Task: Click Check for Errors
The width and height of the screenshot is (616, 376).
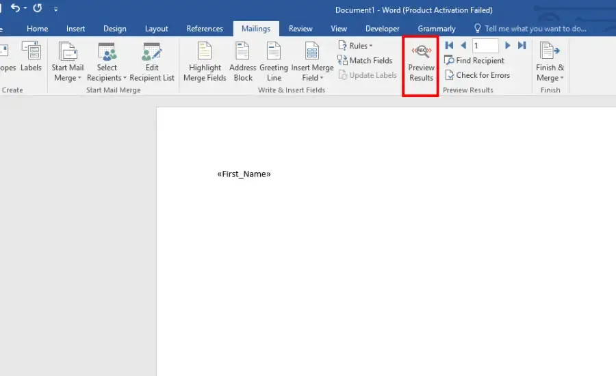Action: [477, 75]
